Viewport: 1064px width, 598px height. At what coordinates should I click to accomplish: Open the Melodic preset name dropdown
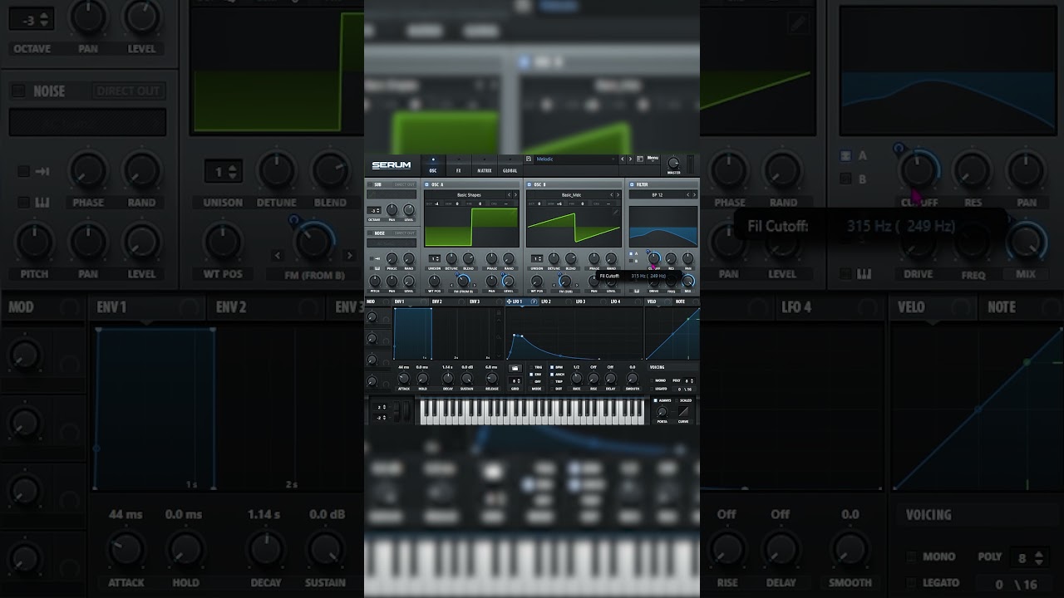(574, 159)
